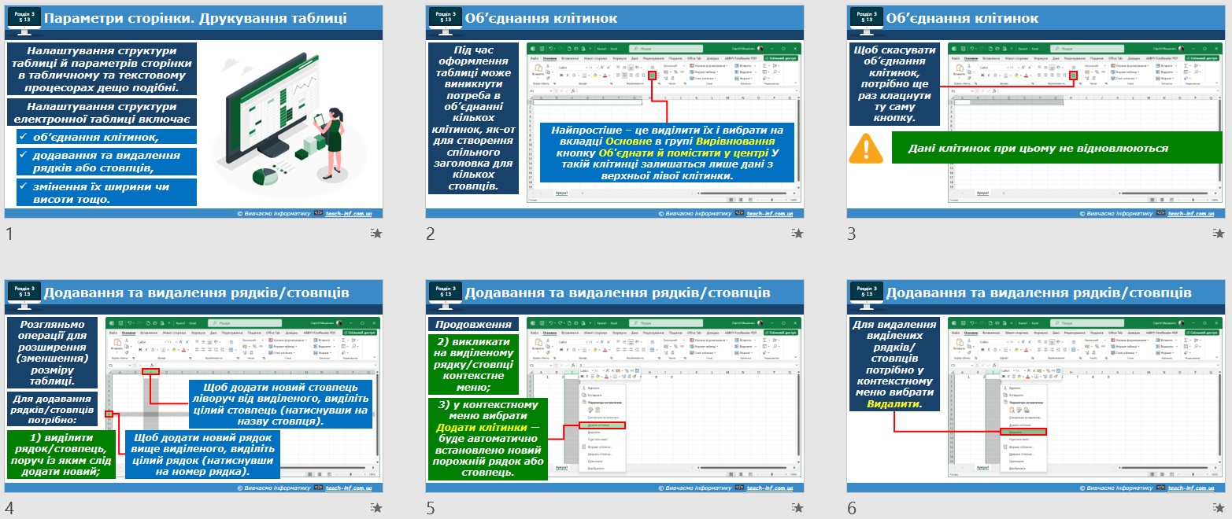
Task: Select slide 5 labeled 'Продовження'
Action: coord(615,386)
